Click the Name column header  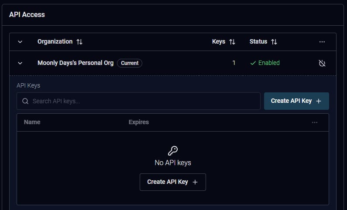pos(32,122)
